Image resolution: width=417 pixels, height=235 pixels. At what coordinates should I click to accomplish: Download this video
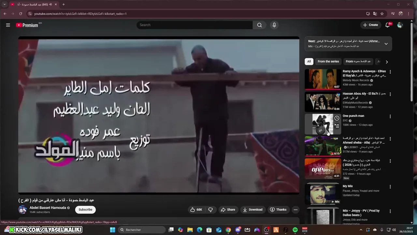coord(252,210)
